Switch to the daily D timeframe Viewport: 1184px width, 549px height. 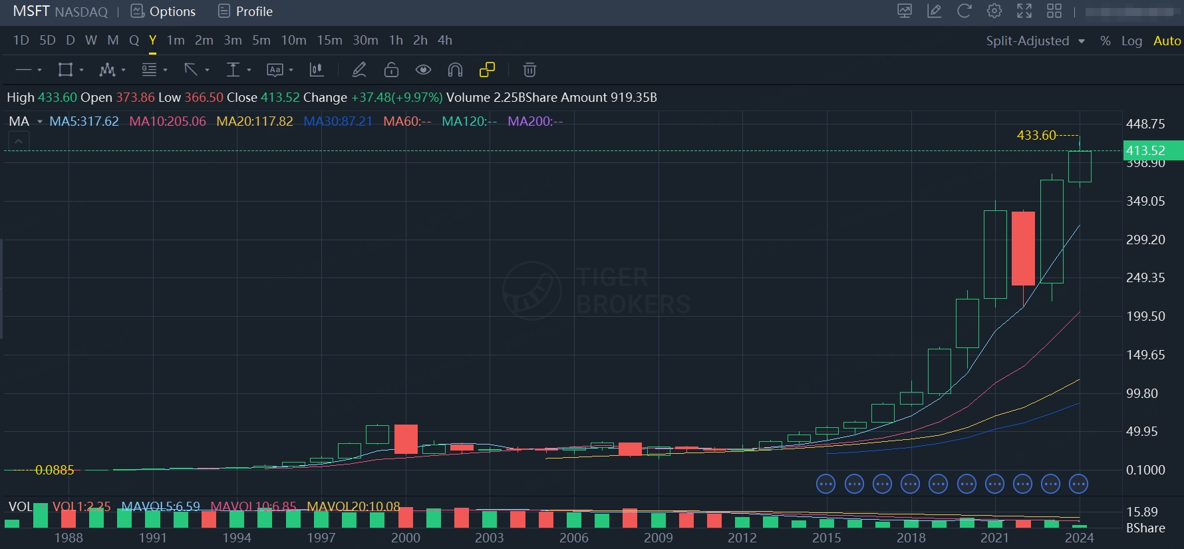coord(71,40)
